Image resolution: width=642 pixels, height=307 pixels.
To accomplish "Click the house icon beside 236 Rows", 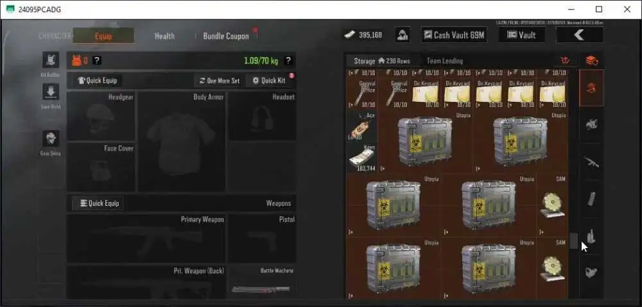I will tap(381, 60).
